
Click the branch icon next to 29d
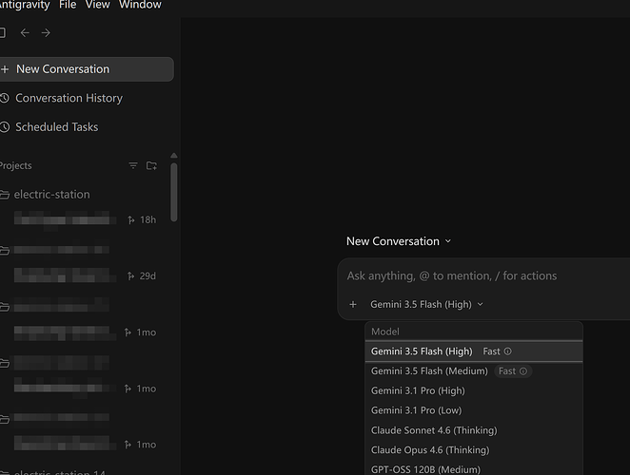point(130,276)
